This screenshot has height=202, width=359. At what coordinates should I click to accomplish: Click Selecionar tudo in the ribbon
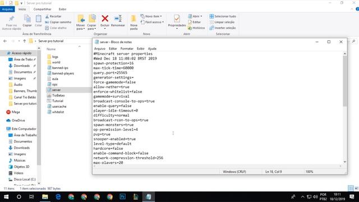click(x=223, y=16)
